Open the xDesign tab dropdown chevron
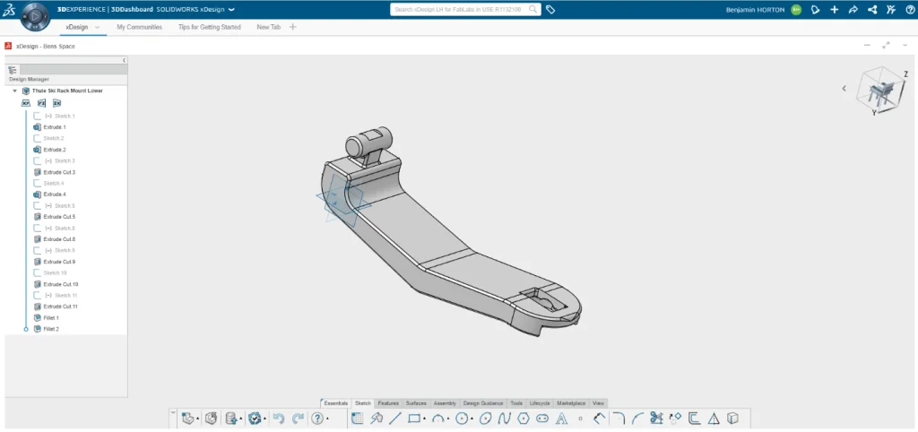Viewport: 918px width, 432px height. click(x=97, y=28)
